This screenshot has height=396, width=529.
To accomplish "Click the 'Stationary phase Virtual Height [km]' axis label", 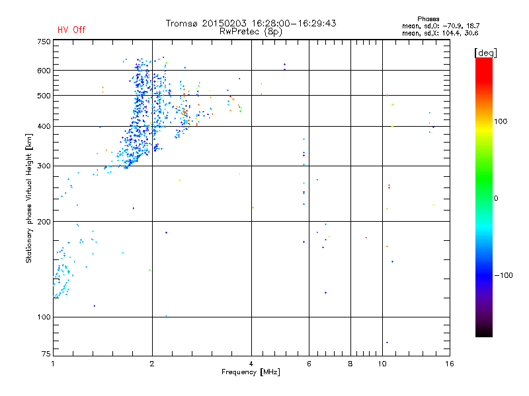I will click(x=29, y=198).
